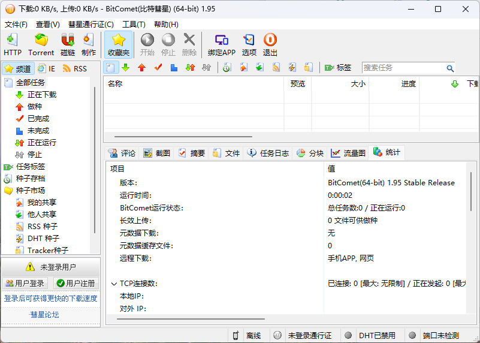Switch to the 评论 tab
The height and width of the screenshot is (343, 480).
(x=122, y=153)
